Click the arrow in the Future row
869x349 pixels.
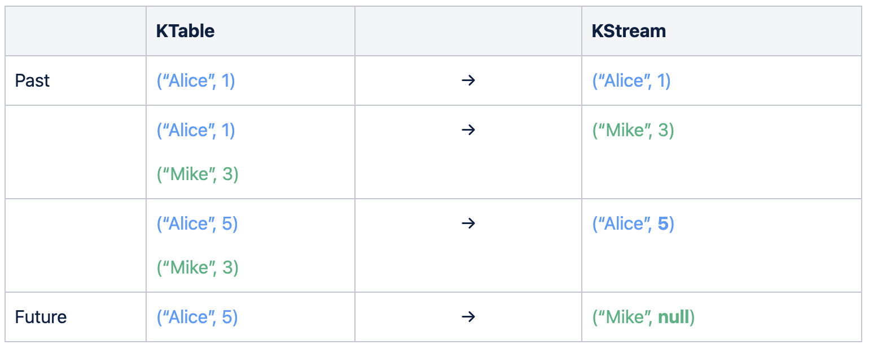pos(468,317)
